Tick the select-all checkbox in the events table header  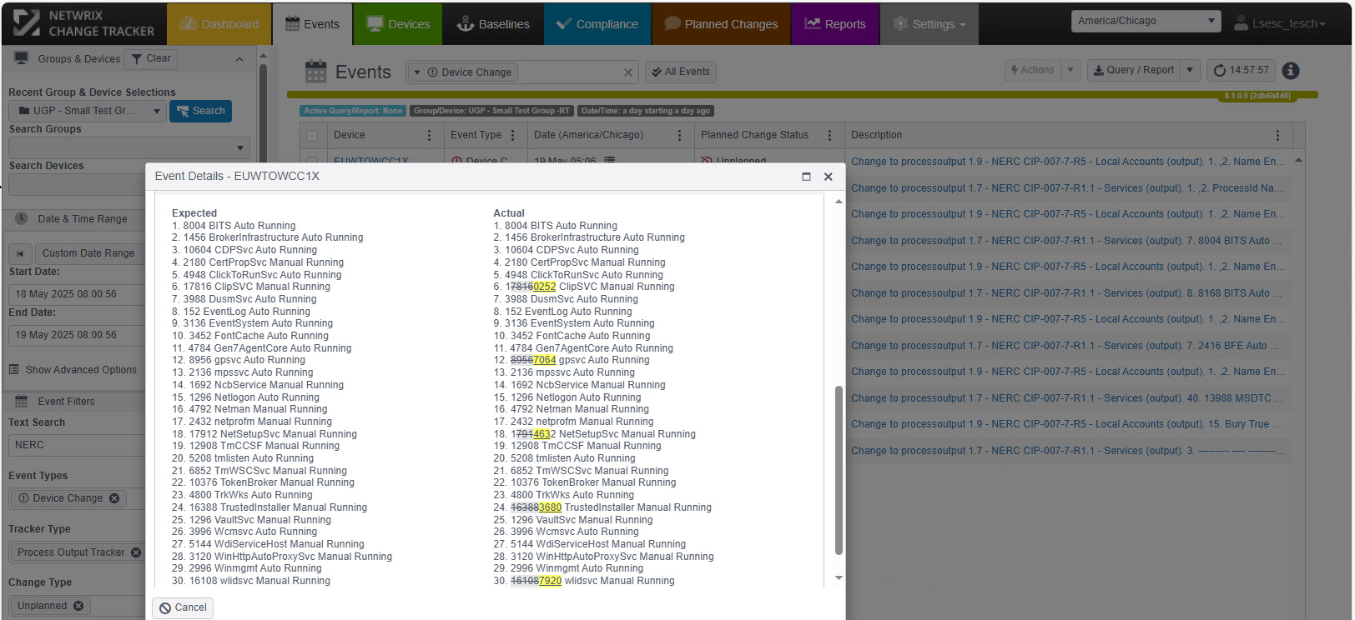(x=312, y=135)
